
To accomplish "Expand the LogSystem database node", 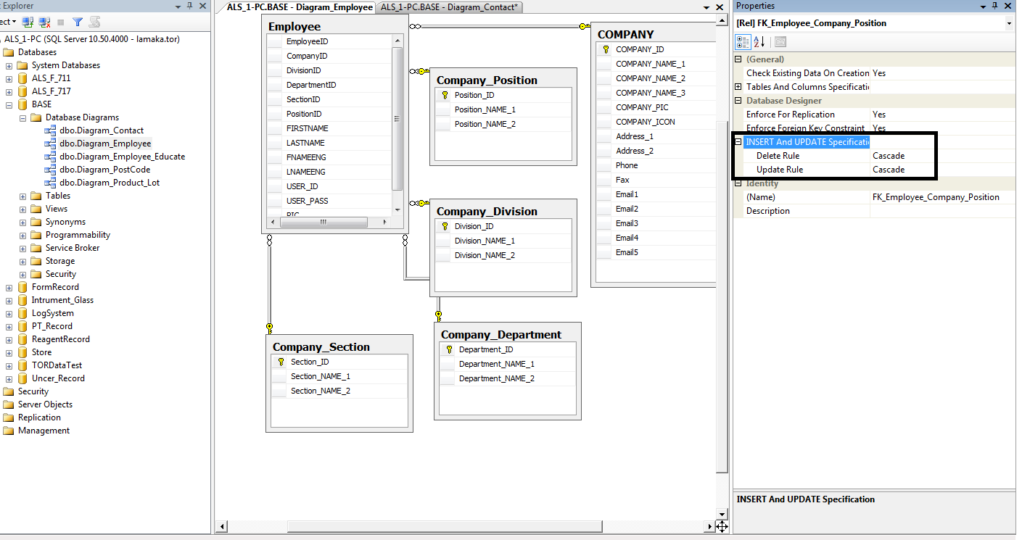I will 9,313.
